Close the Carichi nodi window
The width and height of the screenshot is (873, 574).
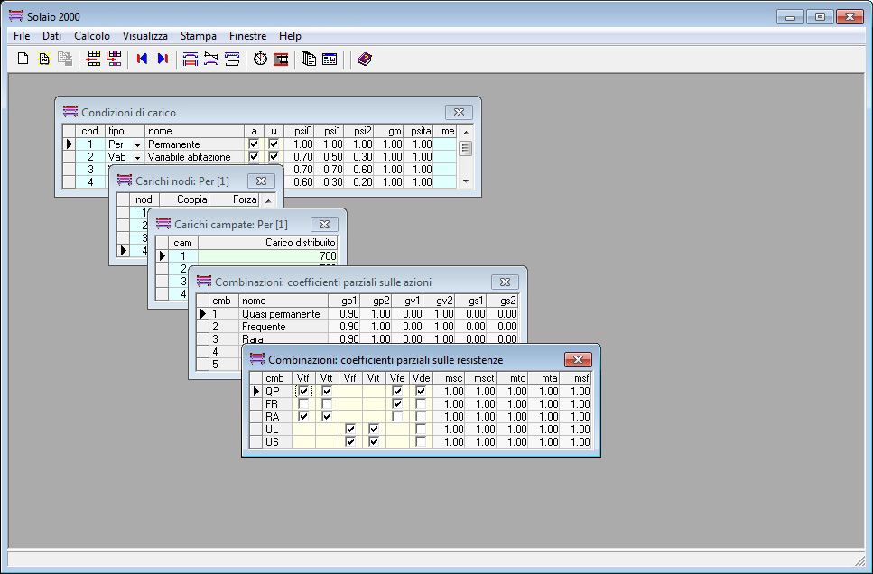click(x=261, y=181)
